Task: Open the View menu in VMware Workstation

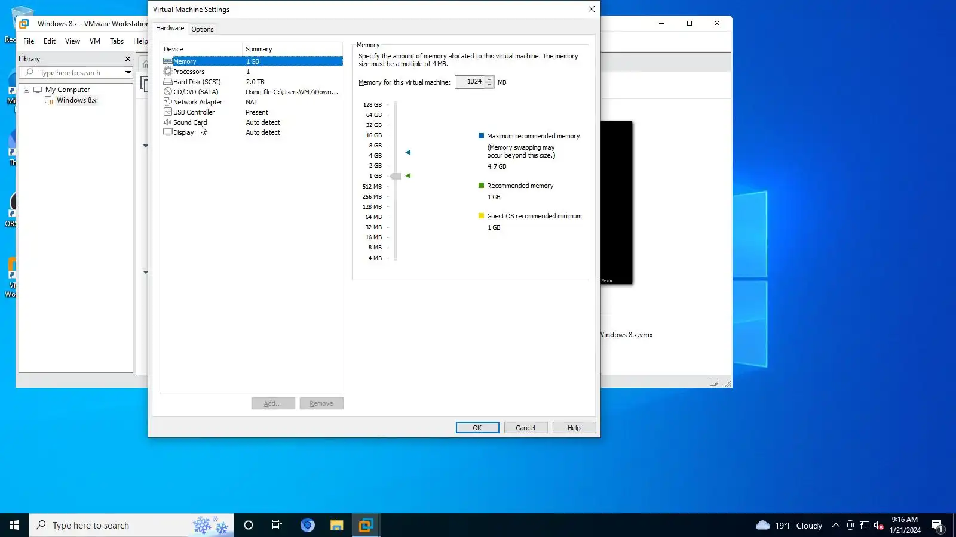Action: coord(72,41)
